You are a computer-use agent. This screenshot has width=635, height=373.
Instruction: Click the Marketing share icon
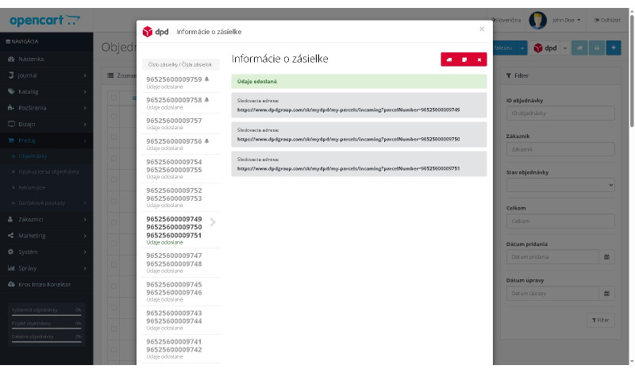(11, 235)
